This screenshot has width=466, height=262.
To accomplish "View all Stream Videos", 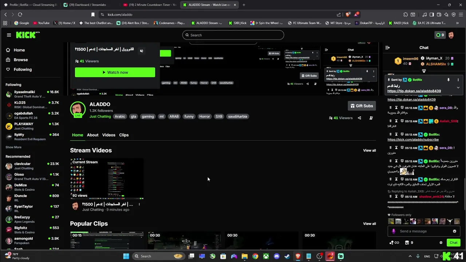I will (x=369, y=151).
